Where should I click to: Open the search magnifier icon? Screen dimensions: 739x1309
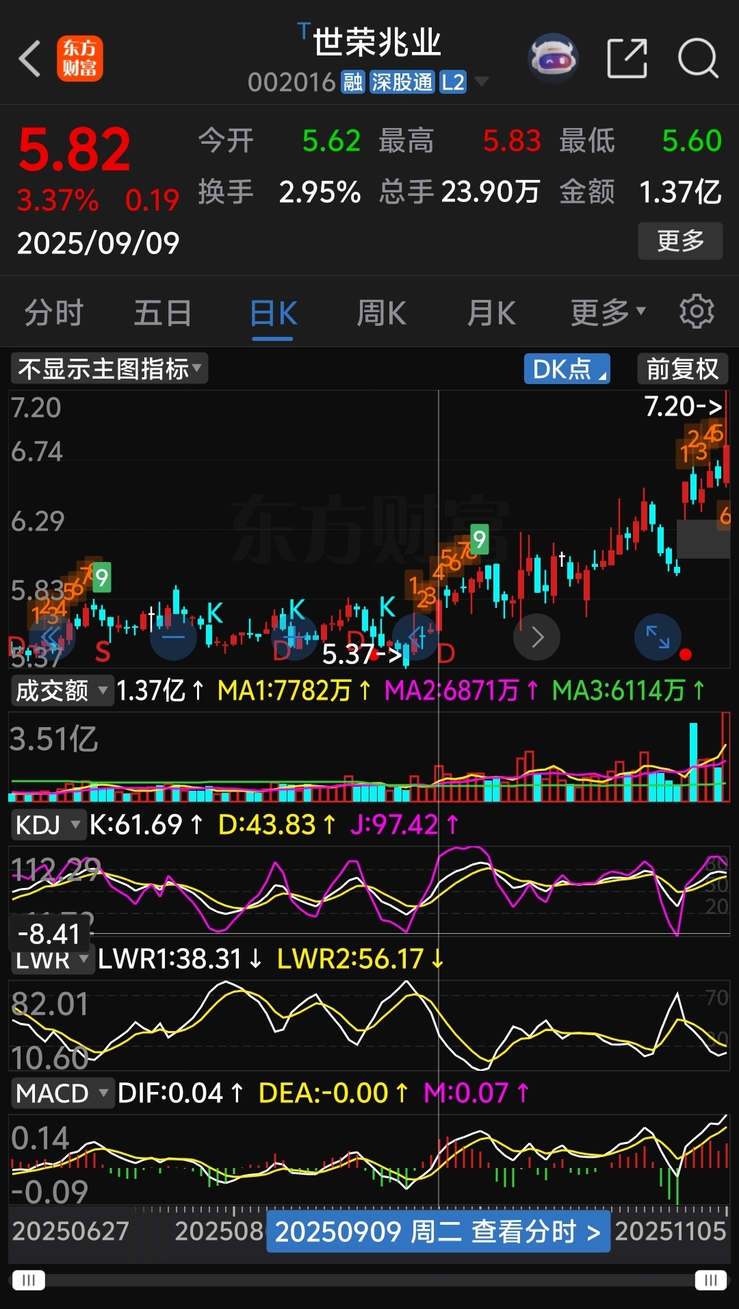698,58
